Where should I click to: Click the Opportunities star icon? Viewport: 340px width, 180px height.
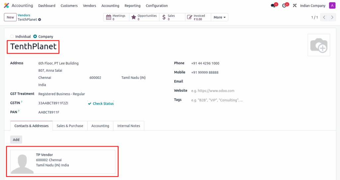point(134,17)
